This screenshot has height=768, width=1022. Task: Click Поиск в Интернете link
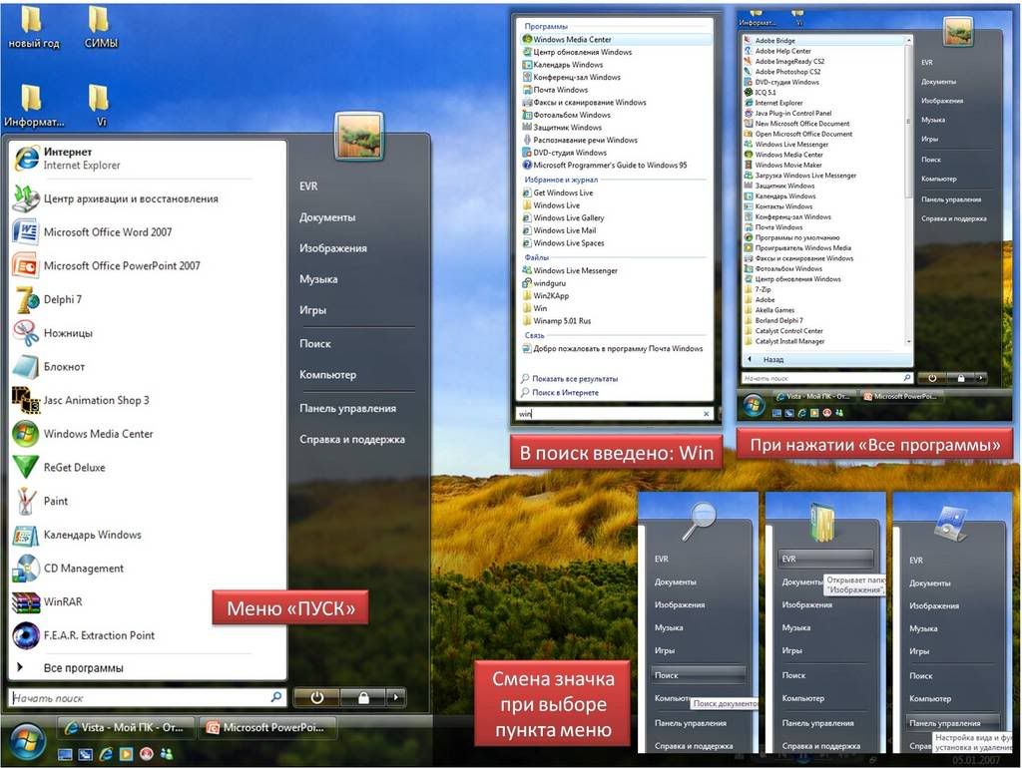tap(566, 393)
